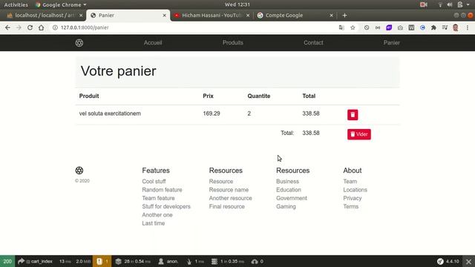Click the Government footer link
This screenshot has height=267, width=475.
[292, 198]
